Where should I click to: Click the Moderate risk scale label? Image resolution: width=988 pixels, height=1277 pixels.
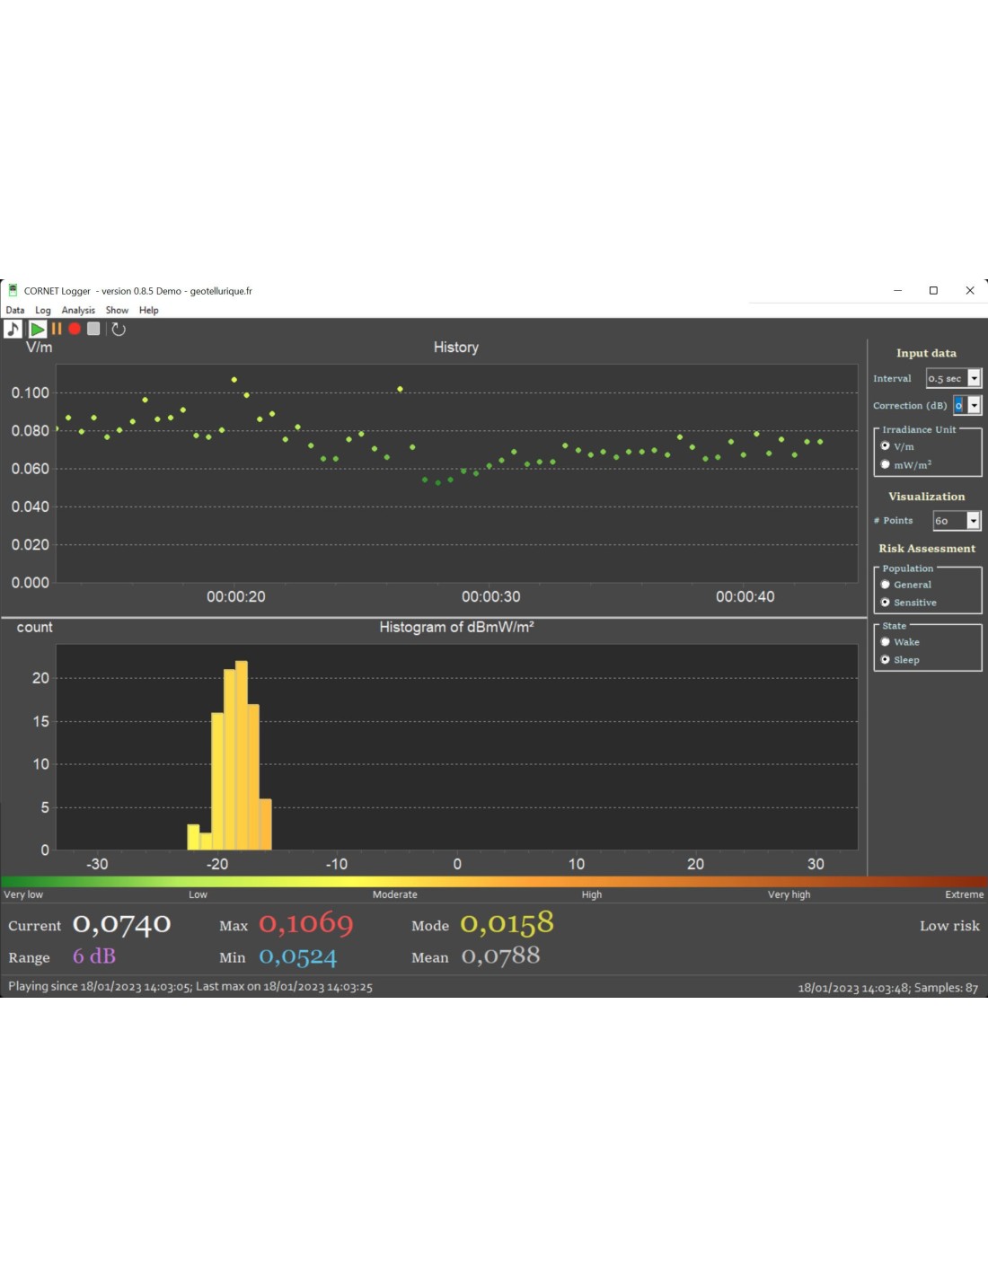click(x=395, y=894)
